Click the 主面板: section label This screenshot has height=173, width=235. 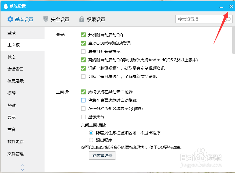pos(63,92)
